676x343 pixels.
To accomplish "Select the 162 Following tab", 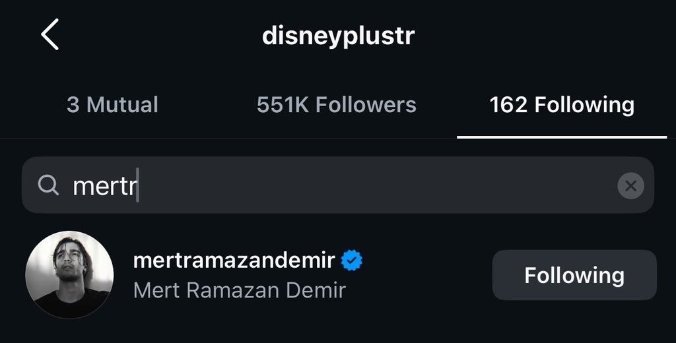I will click(562, 104).
